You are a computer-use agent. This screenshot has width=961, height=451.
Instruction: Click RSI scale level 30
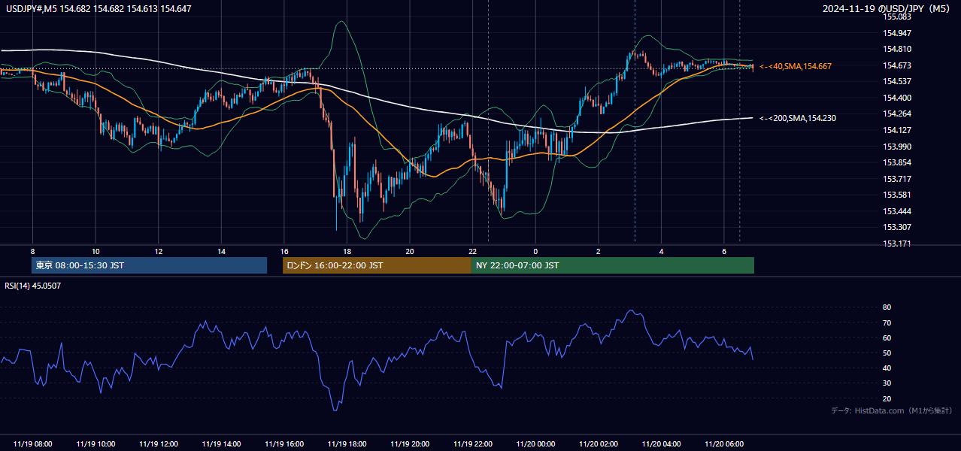887,383
